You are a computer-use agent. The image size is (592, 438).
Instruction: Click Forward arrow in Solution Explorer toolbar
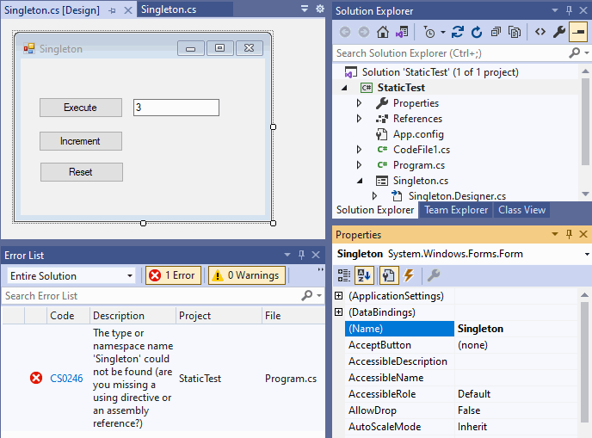point(364,32)
